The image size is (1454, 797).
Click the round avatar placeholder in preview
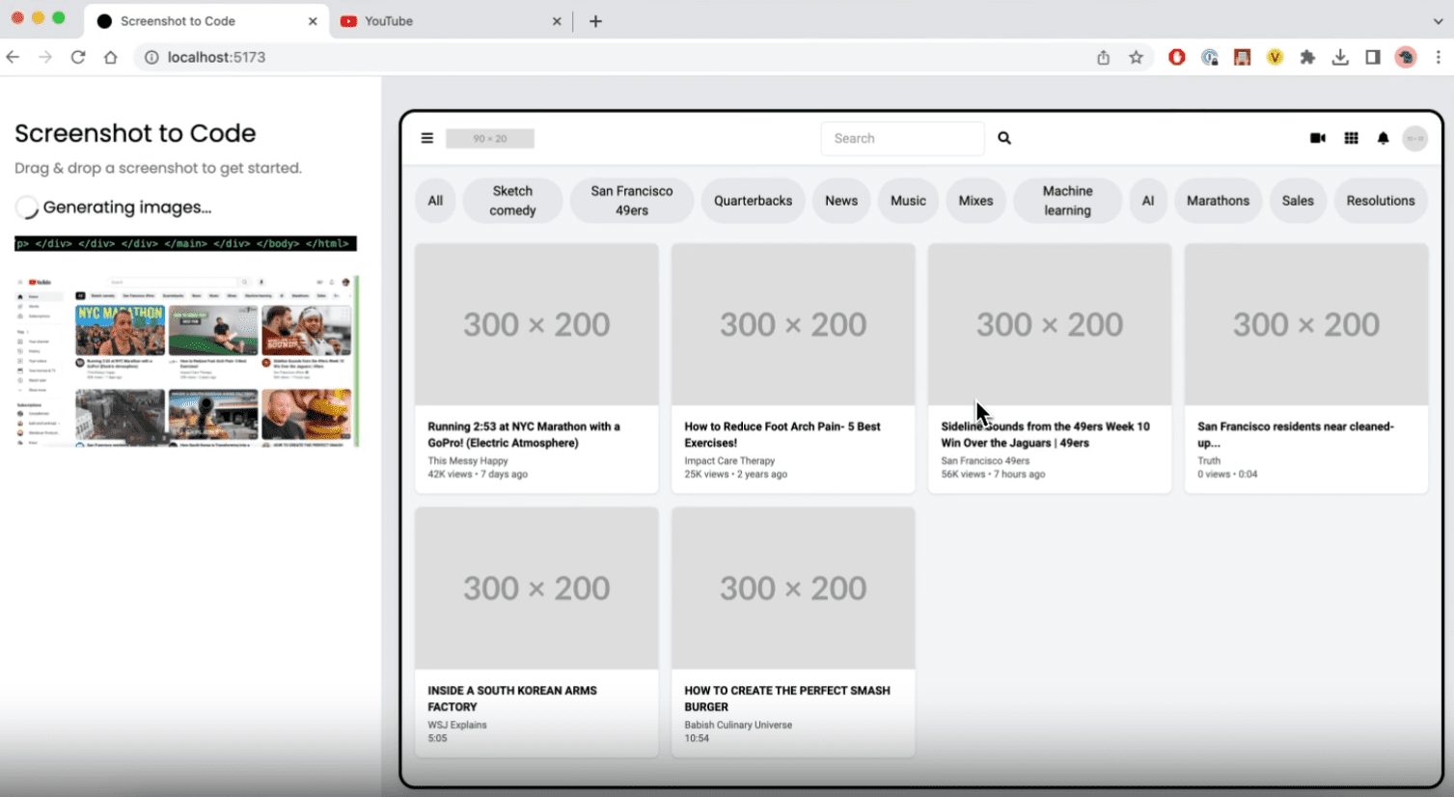(1414, 139)
